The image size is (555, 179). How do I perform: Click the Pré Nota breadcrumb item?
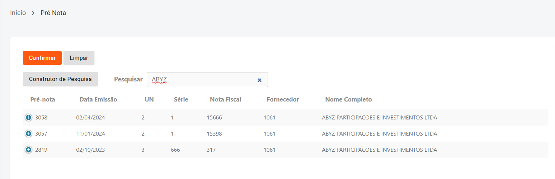(53, 13)
